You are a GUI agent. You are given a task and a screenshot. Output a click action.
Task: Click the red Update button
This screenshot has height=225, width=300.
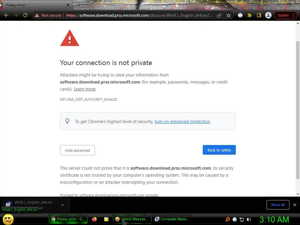coord(283,15)
